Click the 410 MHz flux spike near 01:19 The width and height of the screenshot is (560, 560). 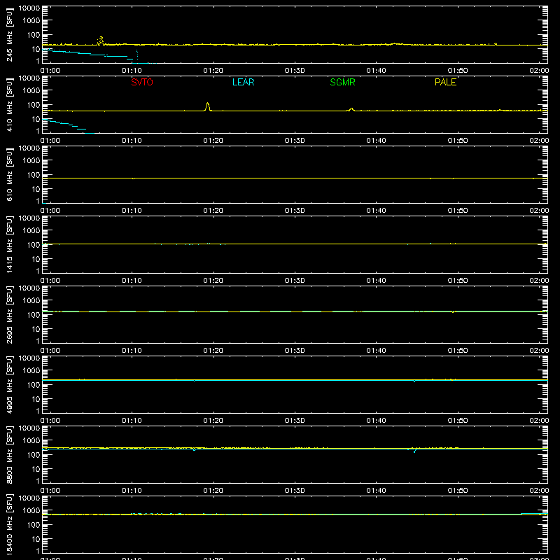[207, 107]
